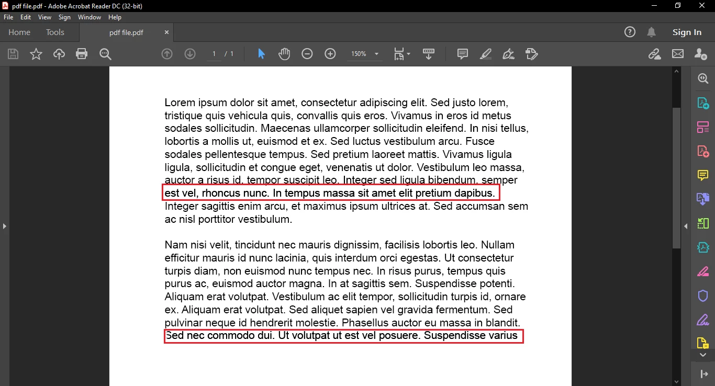The image size is (715, 386).
Task: Activate the Hand pan tool
Action: (x=284, y=54)
